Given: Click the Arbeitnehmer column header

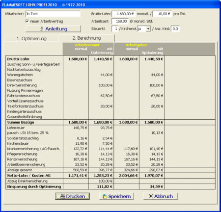Looking at the screenshot, I should click(87, 45).
